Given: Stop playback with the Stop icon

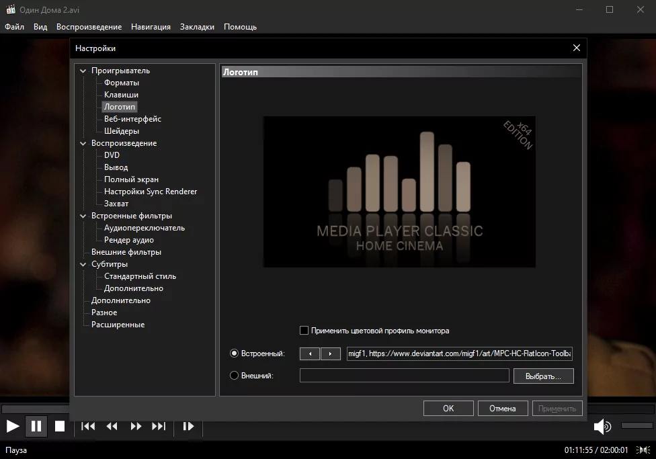Looking at the screenshot, I should [60, 426].
